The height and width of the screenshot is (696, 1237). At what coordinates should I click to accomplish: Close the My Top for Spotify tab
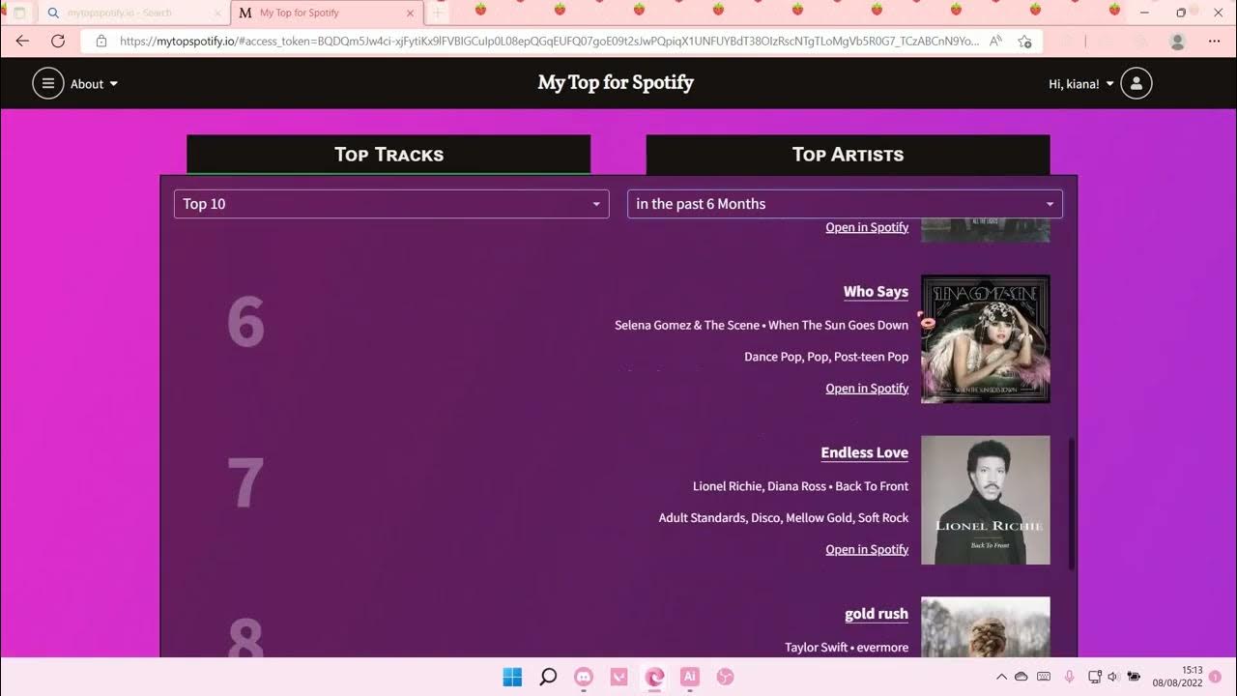click(x=411, y=14)
